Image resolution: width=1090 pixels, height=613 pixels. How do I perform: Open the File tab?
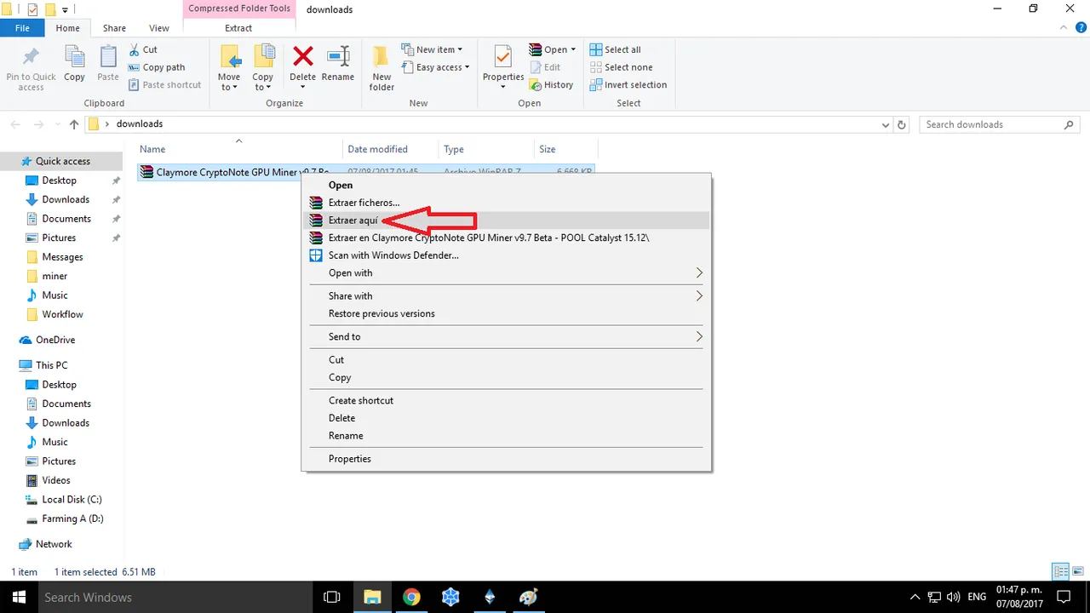coord(22,28)
